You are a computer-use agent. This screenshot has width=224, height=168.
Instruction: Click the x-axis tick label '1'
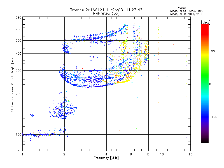coord(22,154)
